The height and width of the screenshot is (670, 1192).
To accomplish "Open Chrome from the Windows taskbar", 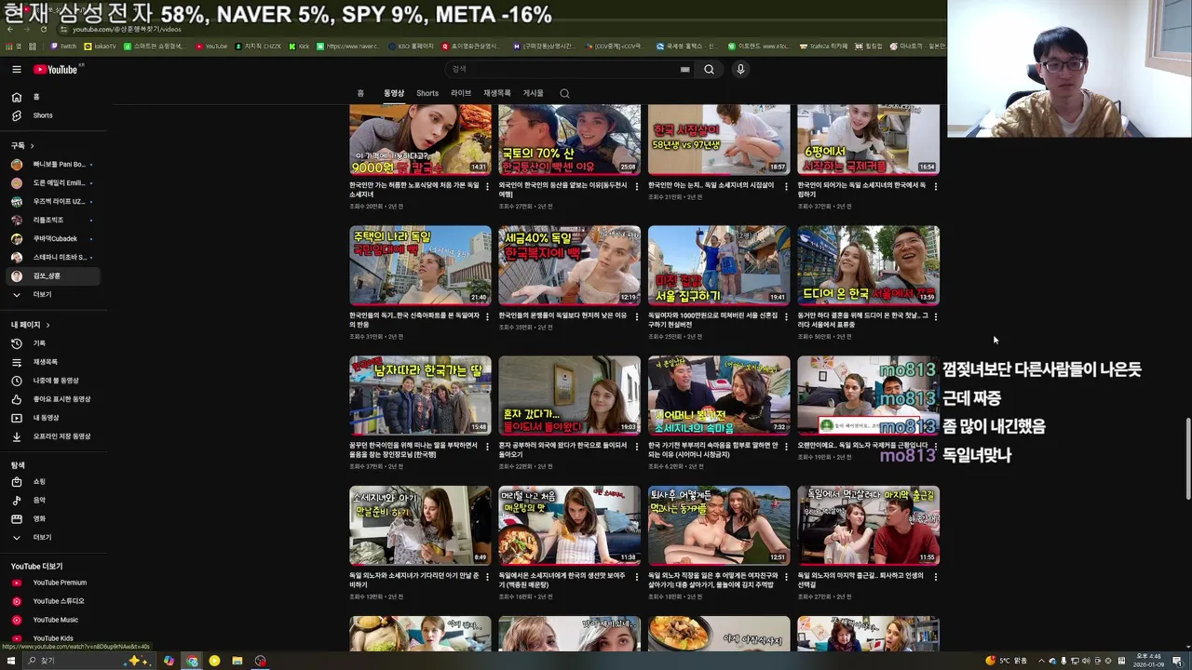I will (192, 661).
